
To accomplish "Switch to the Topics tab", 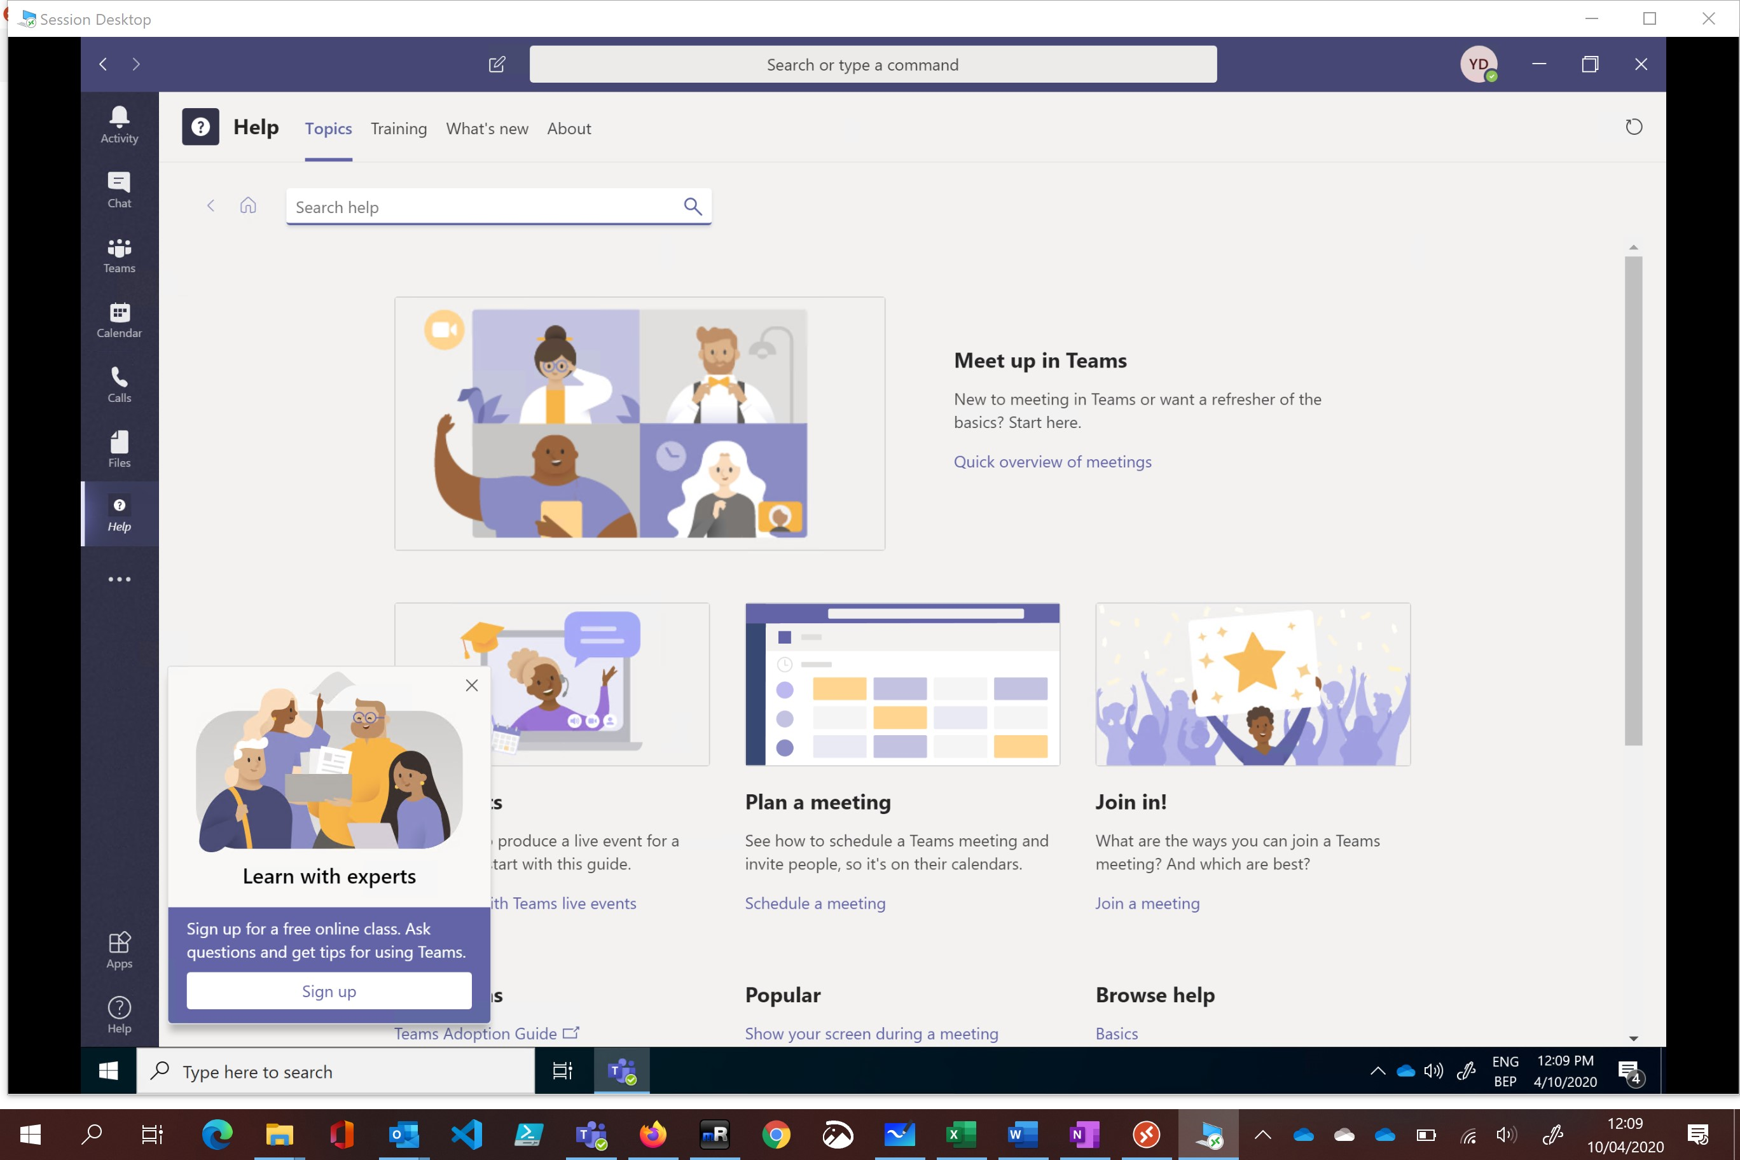I will tap(328, 128).
